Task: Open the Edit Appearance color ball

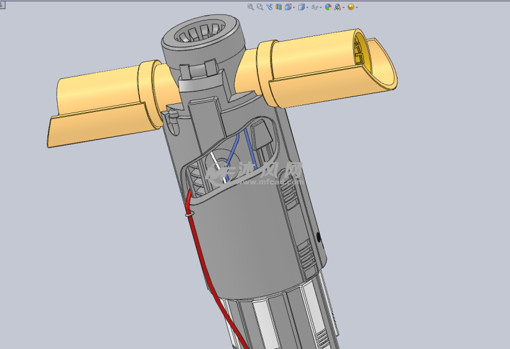Action: 328,7
